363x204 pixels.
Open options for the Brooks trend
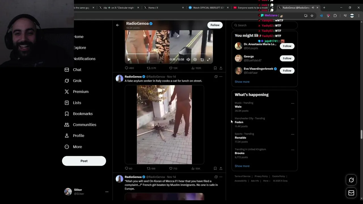click(293, 150)
